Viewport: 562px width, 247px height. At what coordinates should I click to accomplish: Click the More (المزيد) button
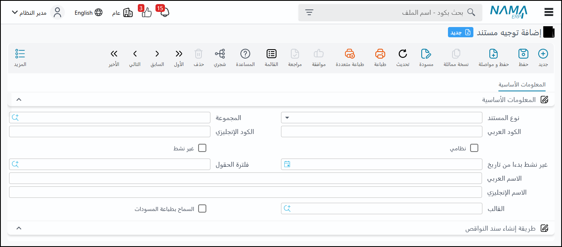point(20,57)
